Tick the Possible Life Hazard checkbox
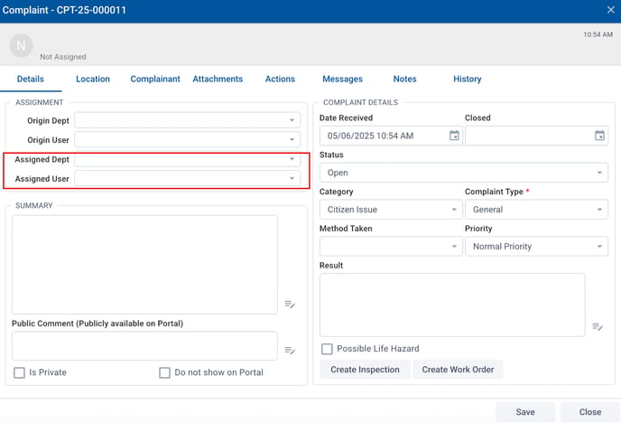621x423 pixels. point(328,349)
